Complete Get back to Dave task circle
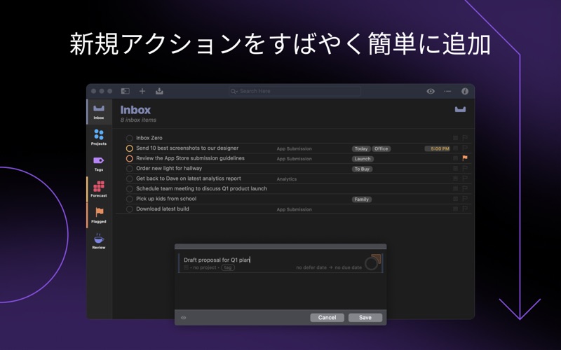This screenshot has height=350, width=561. point(130,178)
